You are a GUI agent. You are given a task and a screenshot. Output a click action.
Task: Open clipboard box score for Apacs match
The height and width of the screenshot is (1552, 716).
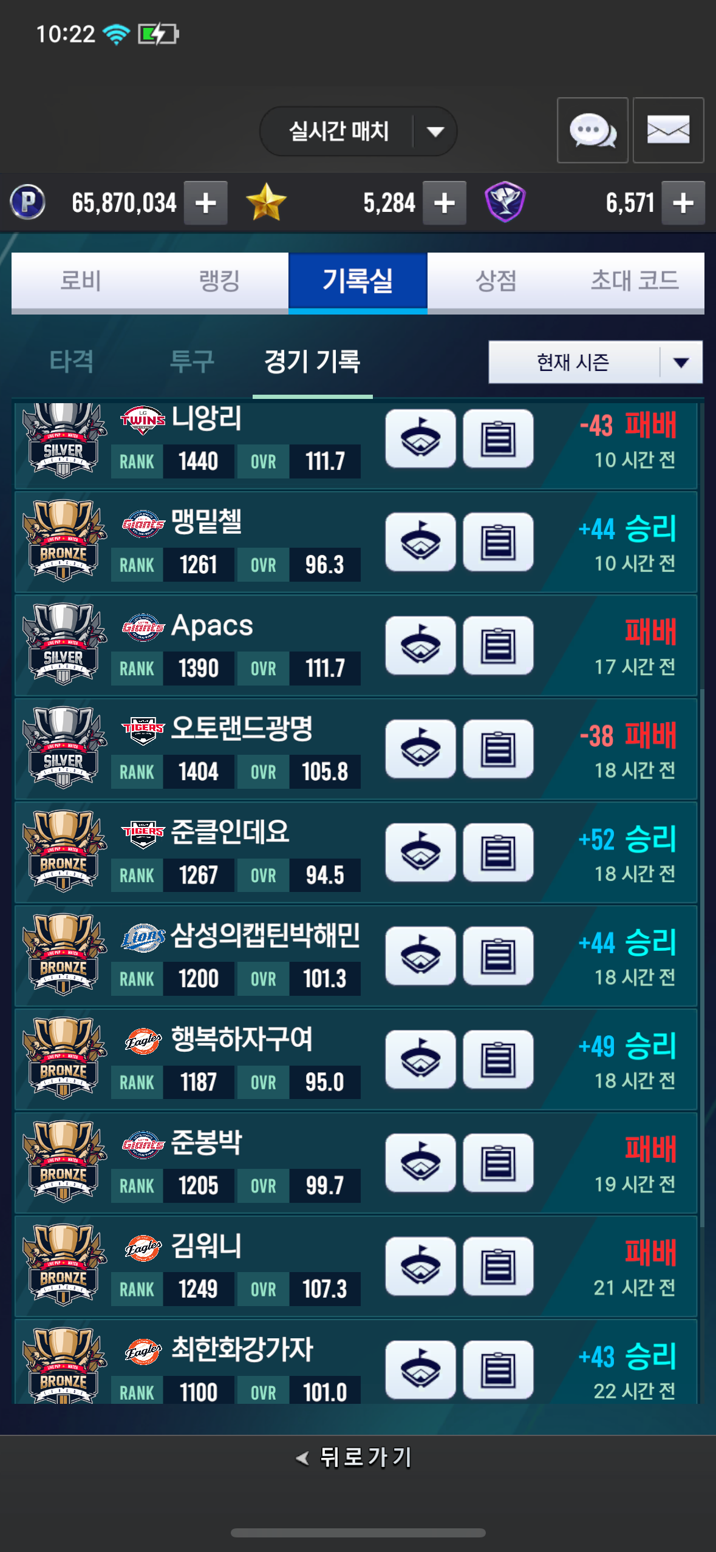click(498, 645)
